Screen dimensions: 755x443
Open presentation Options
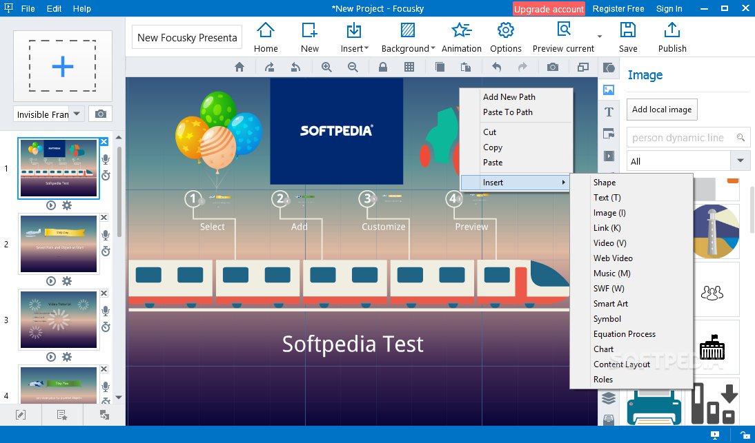coord(506,37)
